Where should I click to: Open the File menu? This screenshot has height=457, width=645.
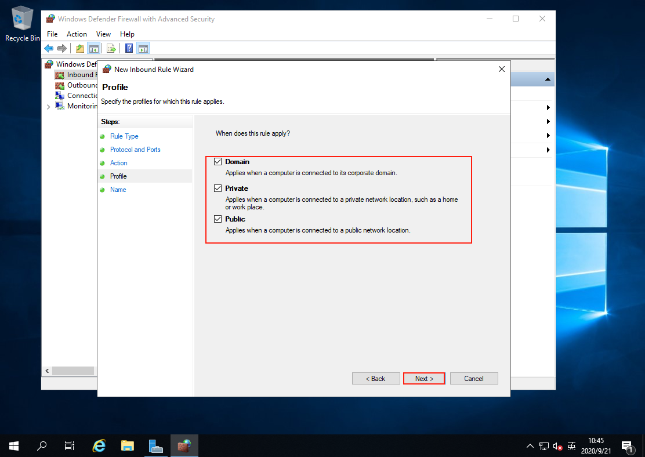(x=52, y=34)
